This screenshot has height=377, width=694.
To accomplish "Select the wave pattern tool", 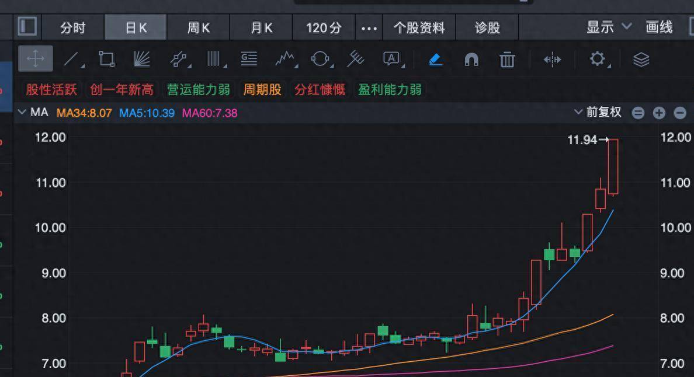I will point(286,59).
